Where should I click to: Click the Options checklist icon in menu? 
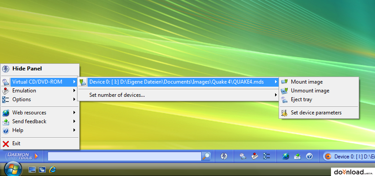(x=5, y=99)
